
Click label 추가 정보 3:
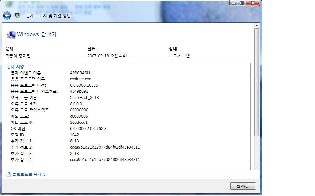pyautogui.click(x=22, y=154)
